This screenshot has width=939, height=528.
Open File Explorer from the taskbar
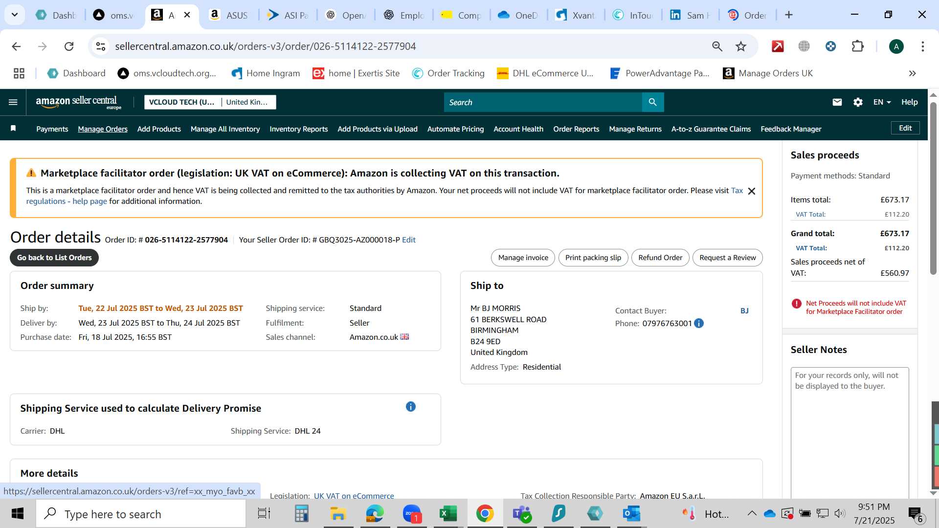point(338,514)
